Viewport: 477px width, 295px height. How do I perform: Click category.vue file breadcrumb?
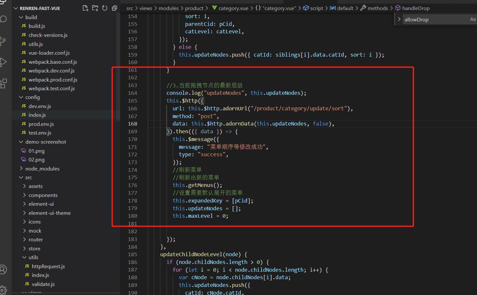[x=230, y=8]
